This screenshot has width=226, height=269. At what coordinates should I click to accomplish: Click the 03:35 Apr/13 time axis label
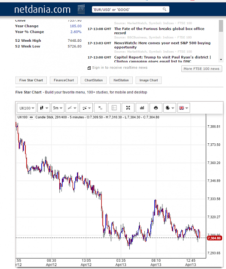click(x=121, y=263)
